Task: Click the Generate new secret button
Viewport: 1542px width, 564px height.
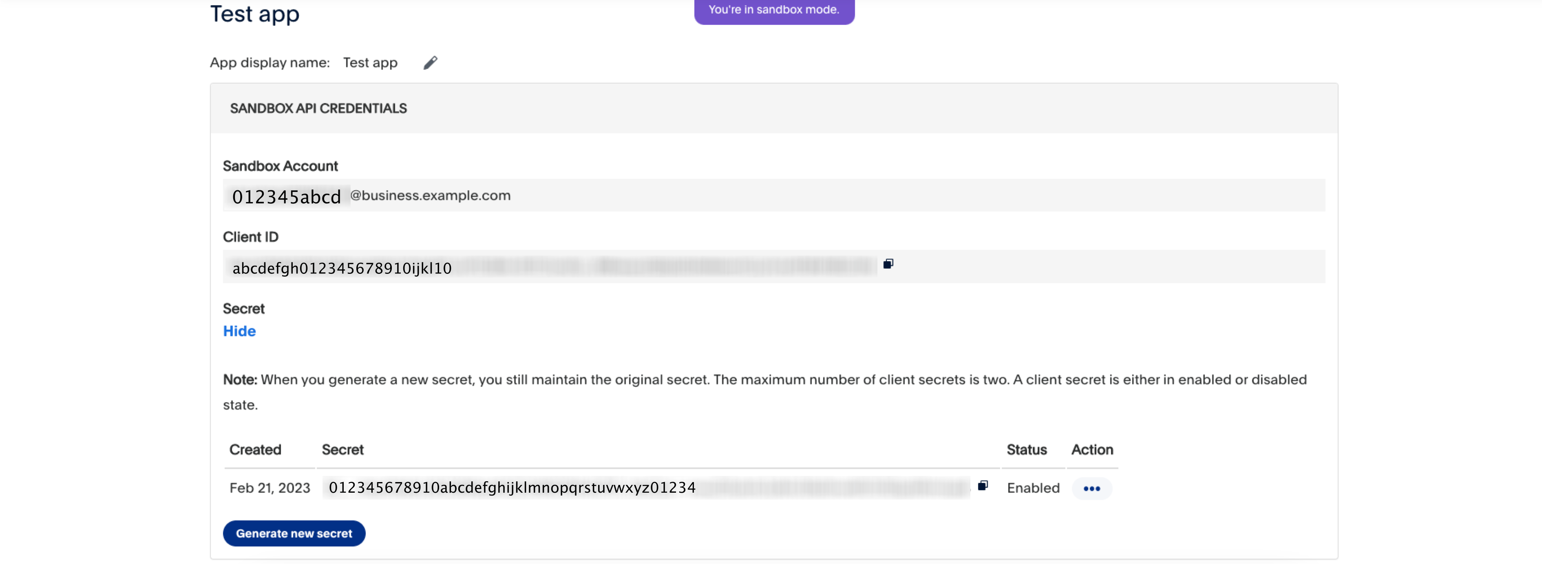Action: [294, 533]
